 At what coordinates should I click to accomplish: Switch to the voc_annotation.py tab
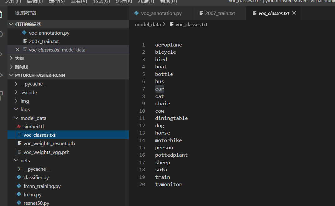point(161,13)
